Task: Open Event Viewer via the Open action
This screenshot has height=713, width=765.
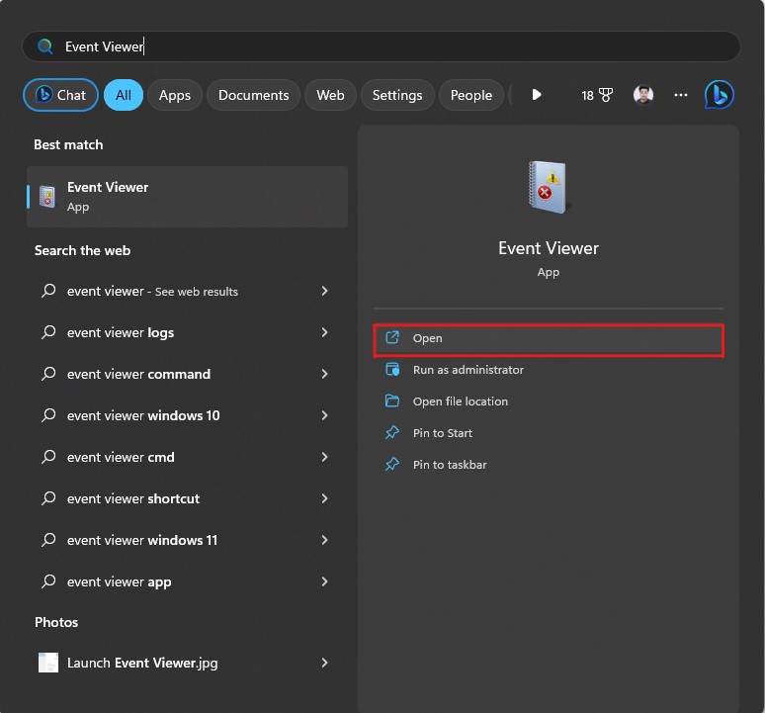Action: point(549,338)
